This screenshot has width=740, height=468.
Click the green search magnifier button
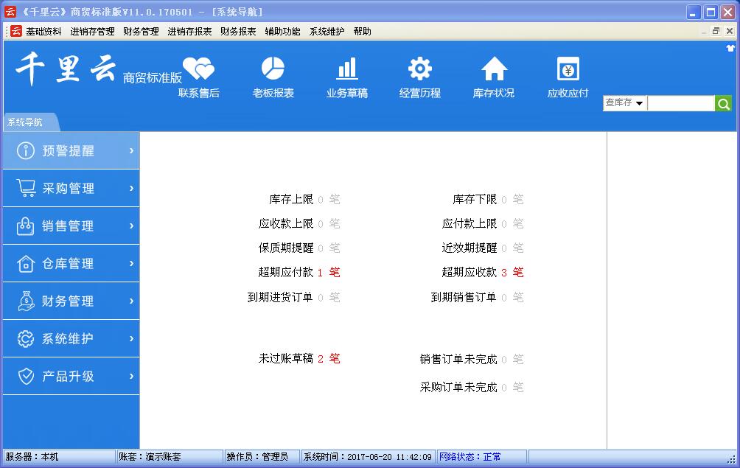[x=723, y=104]
